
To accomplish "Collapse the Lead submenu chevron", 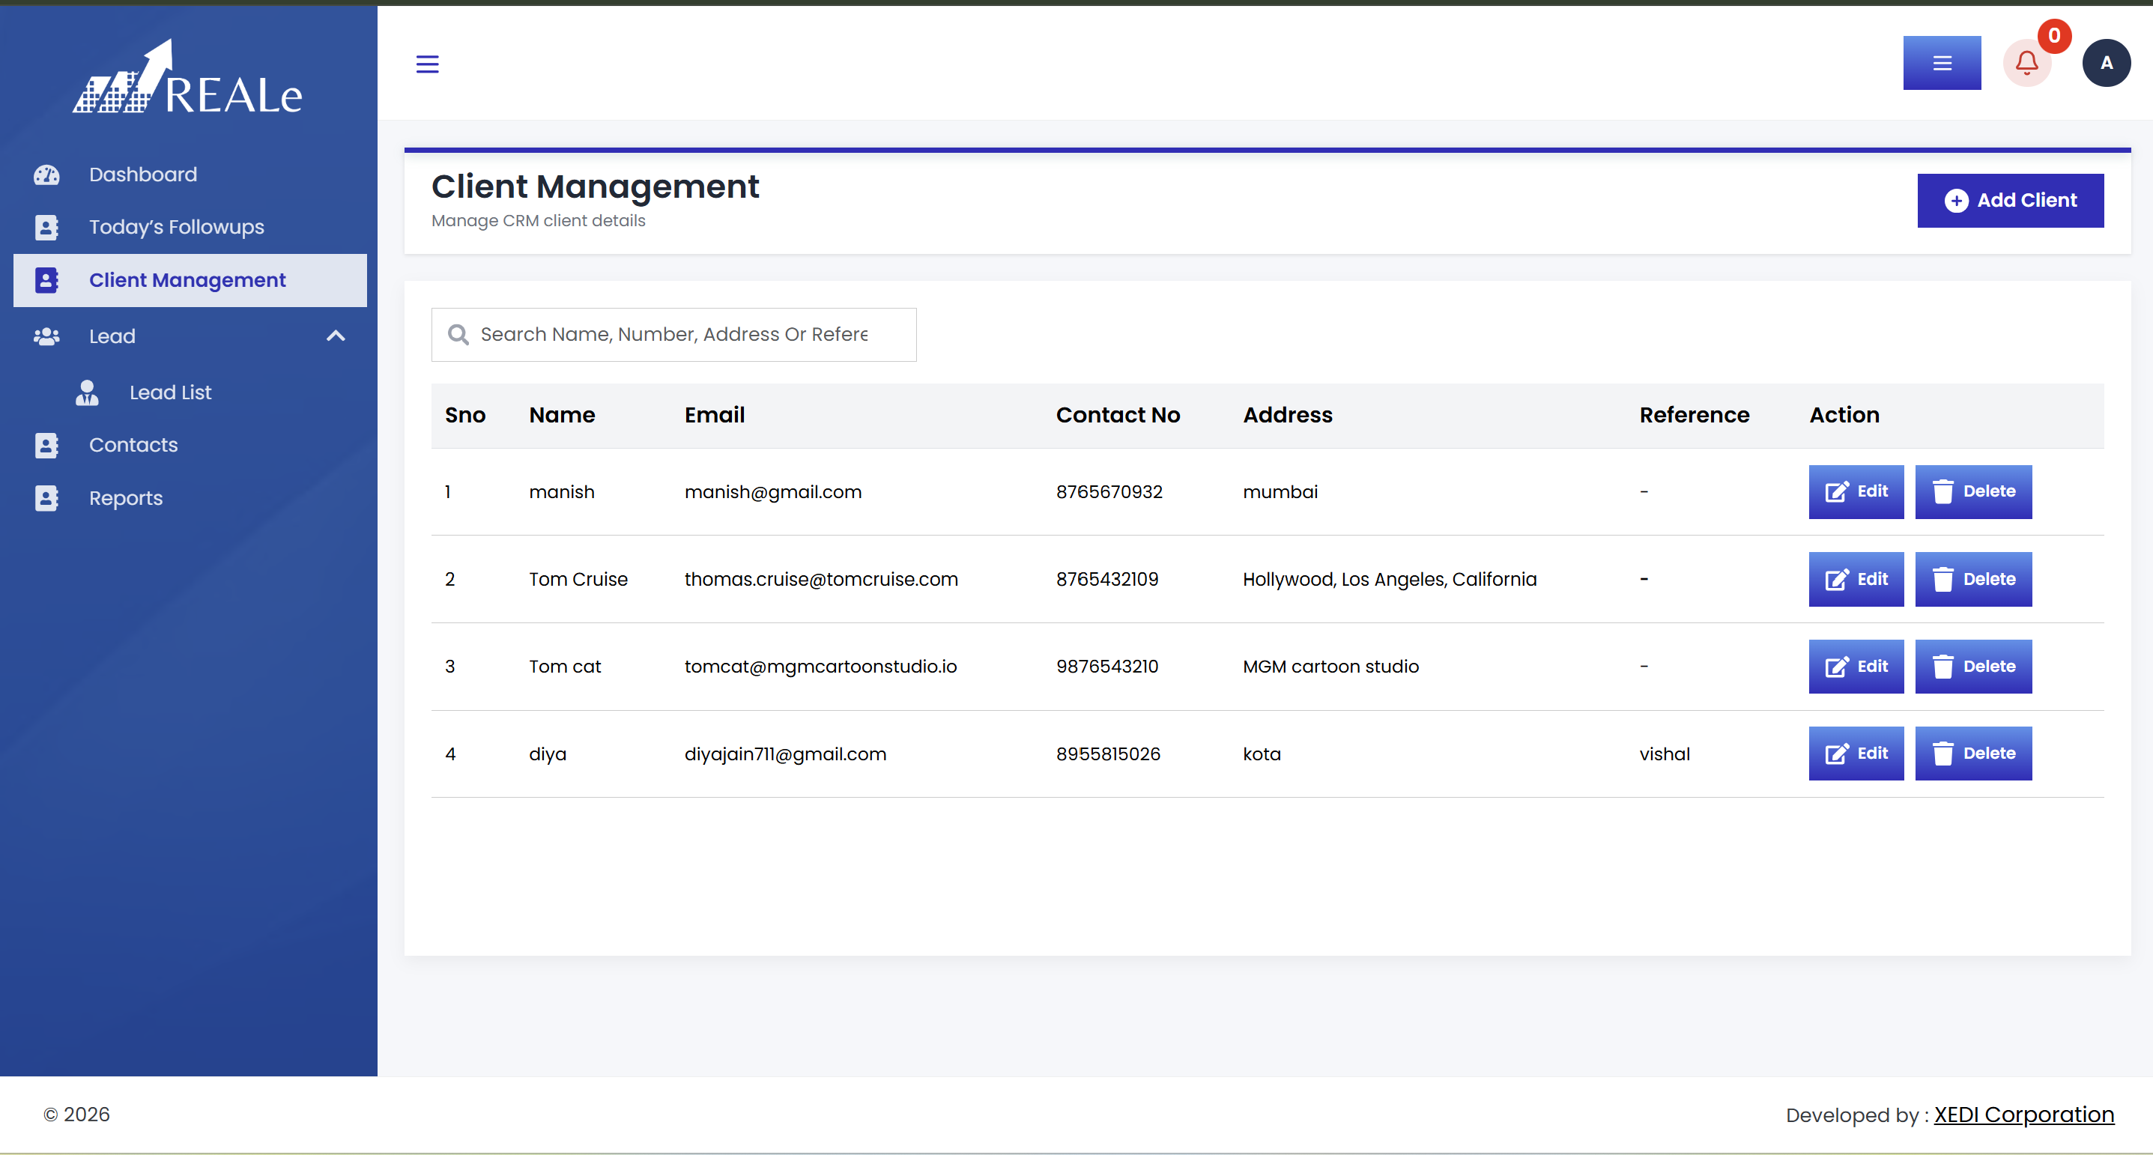I will coord(336,336).
